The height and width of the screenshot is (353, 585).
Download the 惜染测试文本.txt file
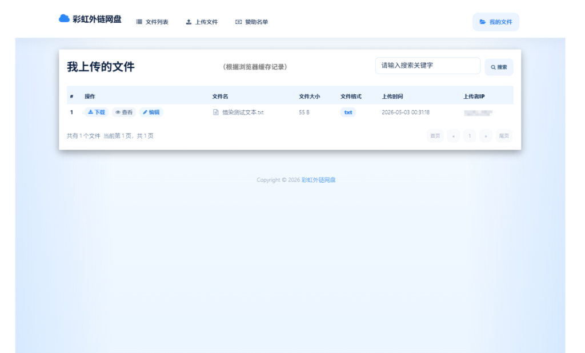point(96,113)
